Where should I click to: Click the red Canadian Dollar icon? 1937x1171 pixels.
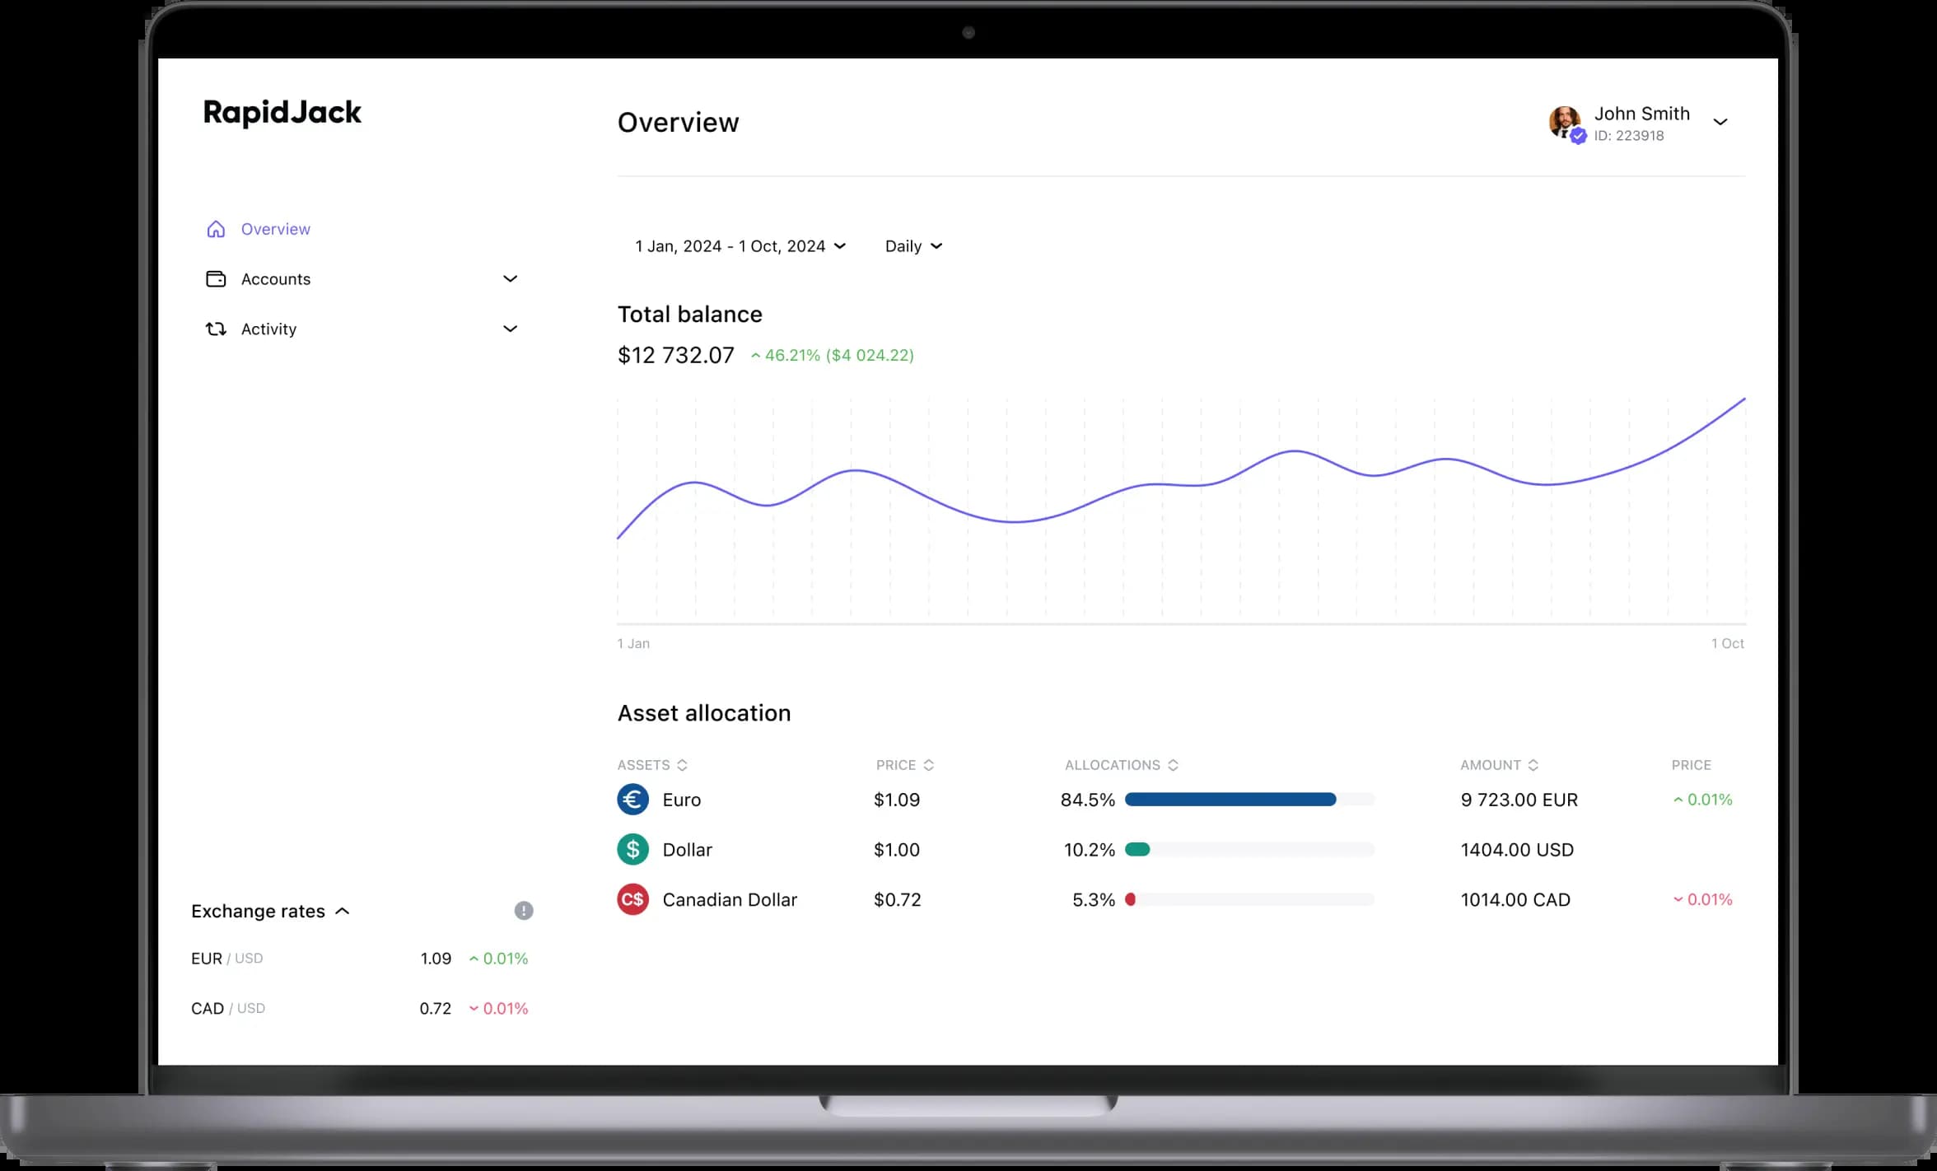tap(632, 900)
